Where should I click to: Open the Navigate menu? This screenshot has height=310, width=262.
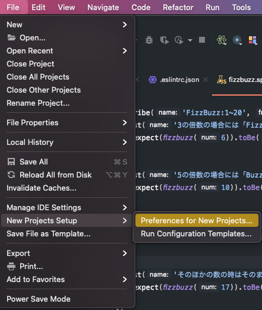click(103, 7)
